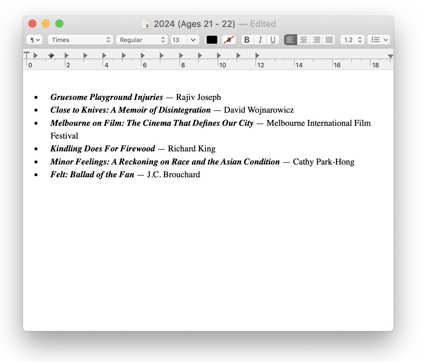Click the document title 2024 (Ages 21 - 22)

(x=194, y=24)
